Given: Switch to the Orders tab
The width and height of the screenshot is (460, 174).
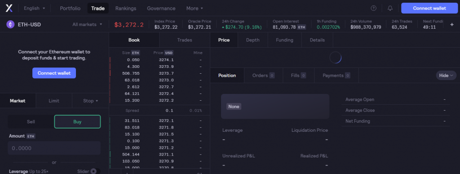Looking at the screenshot, I should 263,76.
